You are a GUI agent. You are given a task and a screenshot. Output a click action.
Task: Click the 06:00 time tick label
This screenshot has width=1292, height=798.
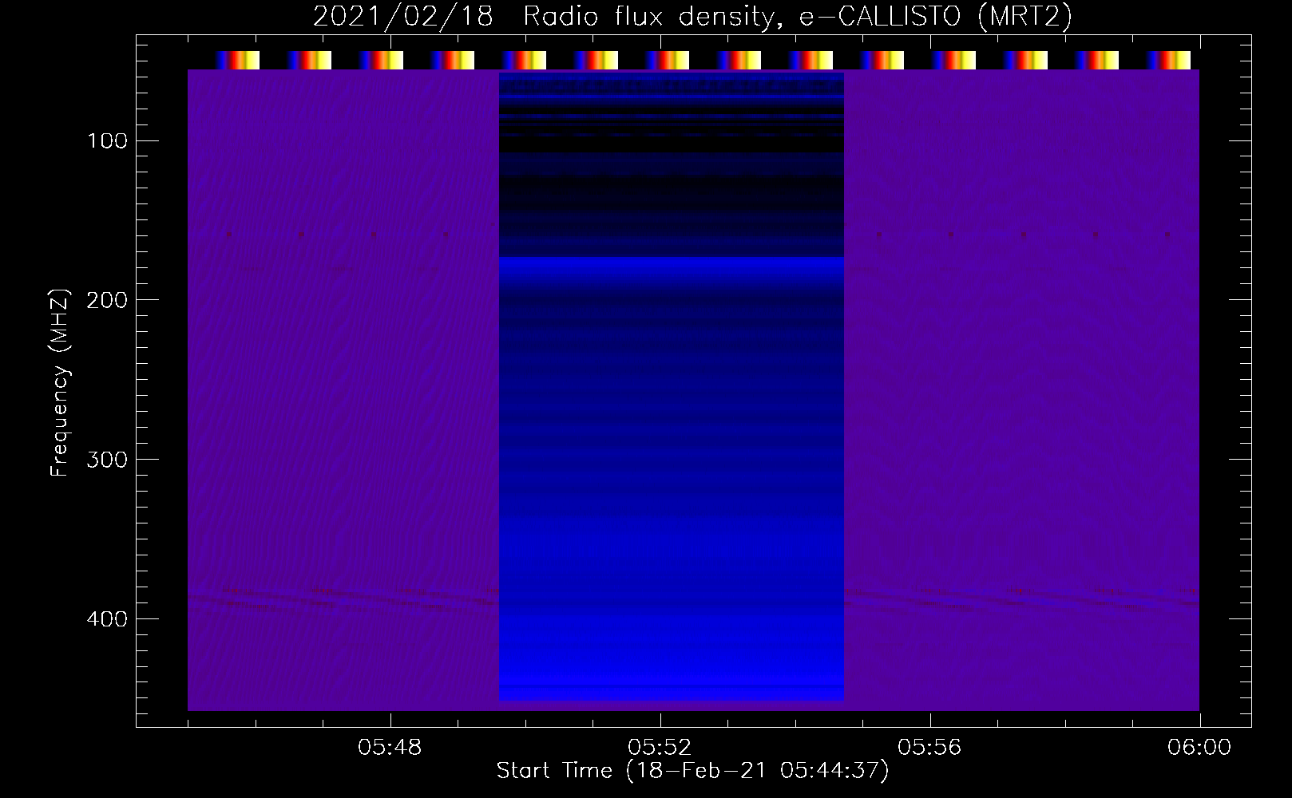(1199, 748)
